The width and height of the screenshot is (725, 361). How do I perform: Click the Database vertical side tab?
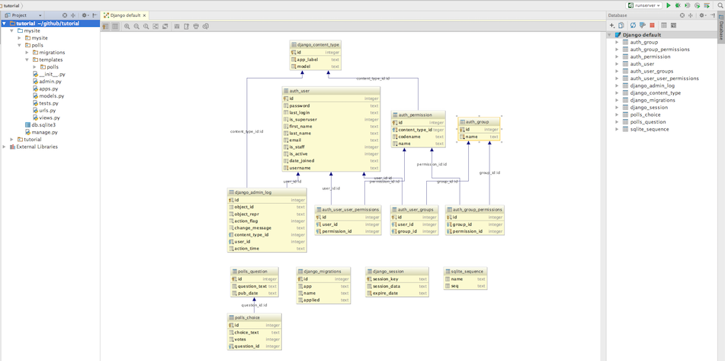point(721,28)
